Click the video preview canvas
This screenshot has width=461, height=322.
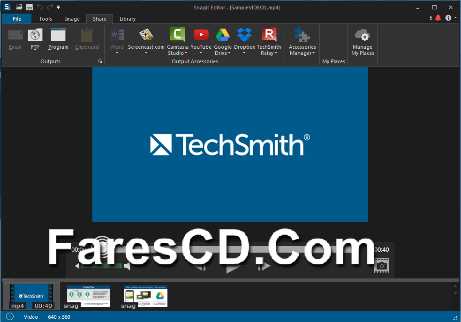[230, 144]
